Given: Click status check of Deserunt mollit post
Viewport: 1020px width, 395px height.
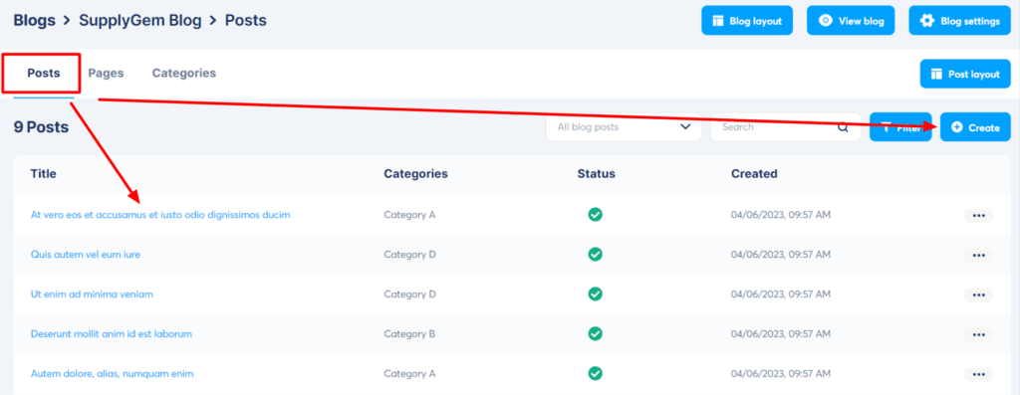Looking at the screenshot, I should pos(595,333).
